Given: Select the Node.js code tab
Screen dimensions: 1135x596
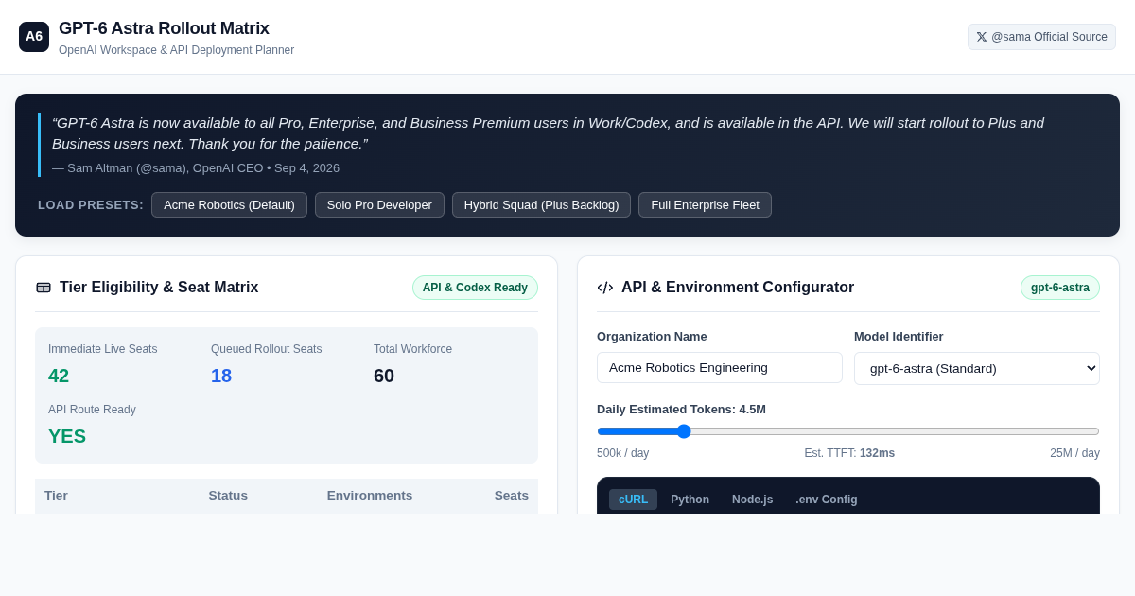Looking at the screenshot, I should click(x=752, y=500).
